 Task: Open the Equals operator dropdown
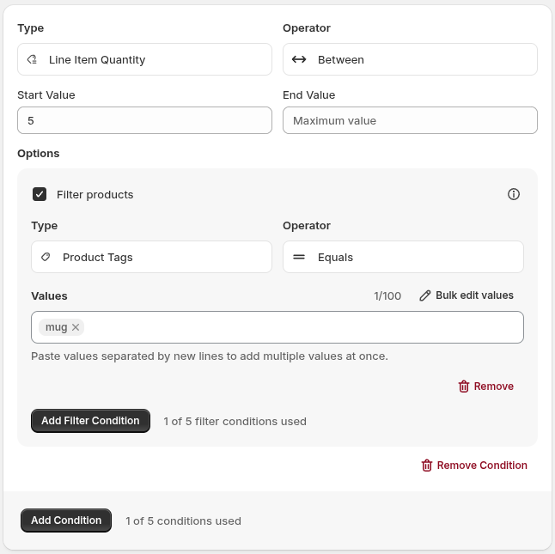(403, 257)
